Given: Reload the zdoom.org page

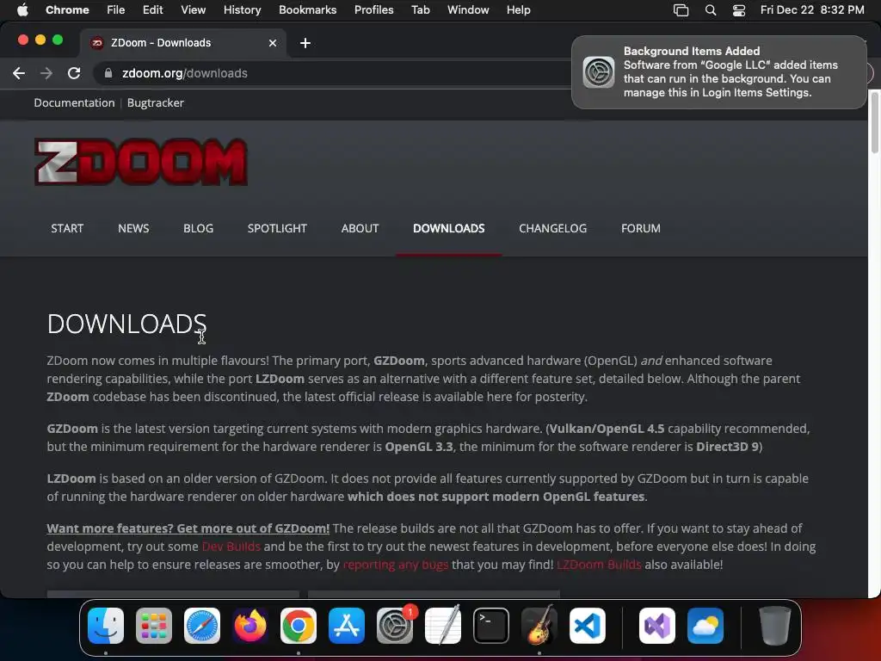Looking at the screenshot, I should coord(74,73).
